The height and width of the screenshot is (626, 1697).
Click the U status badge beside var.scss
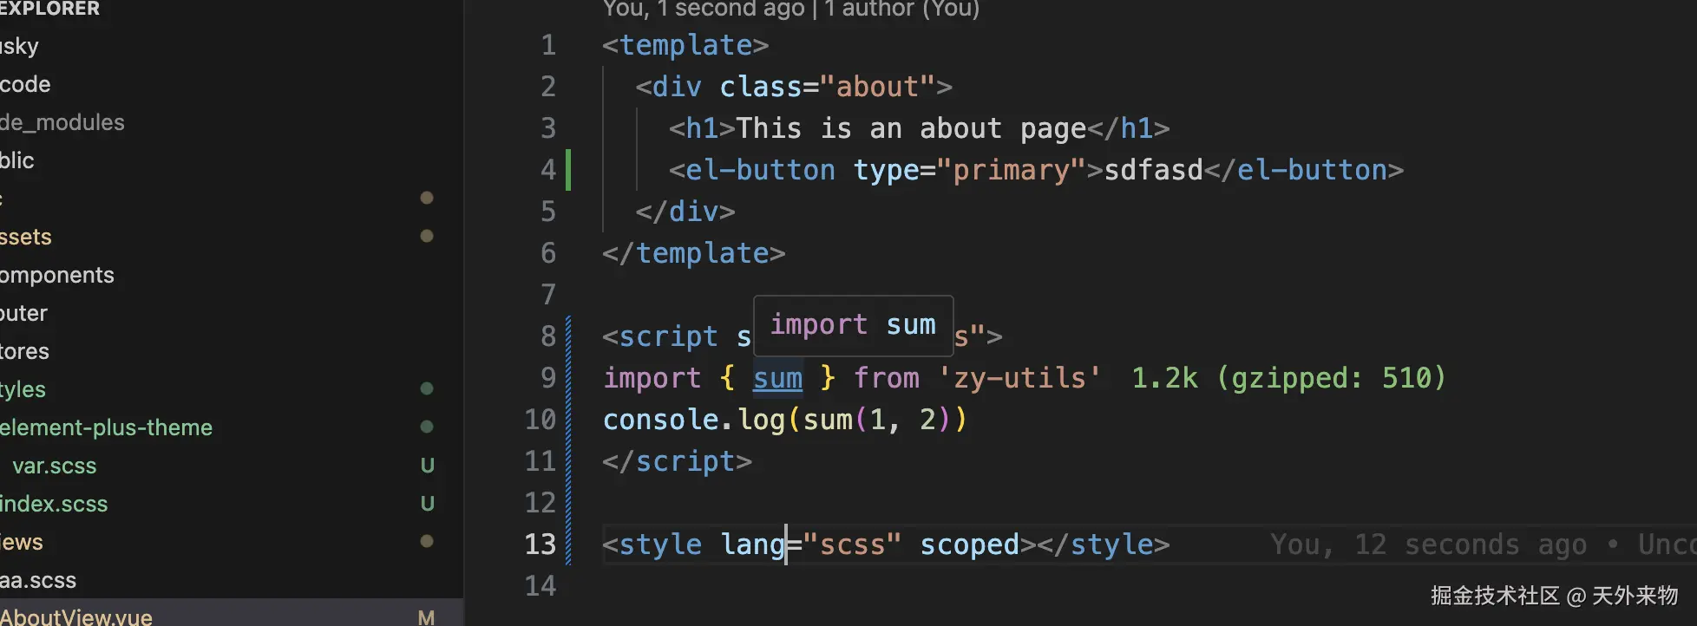[427, 466]
